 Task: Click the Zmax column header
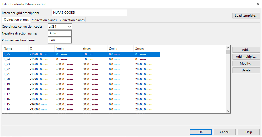point(146,48)
